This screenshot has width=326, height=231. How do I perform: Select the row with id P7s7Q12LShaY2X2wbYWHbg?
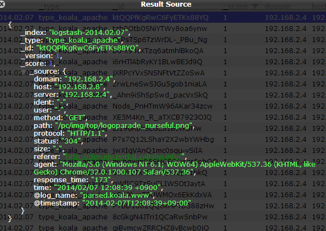pos(163,140)
